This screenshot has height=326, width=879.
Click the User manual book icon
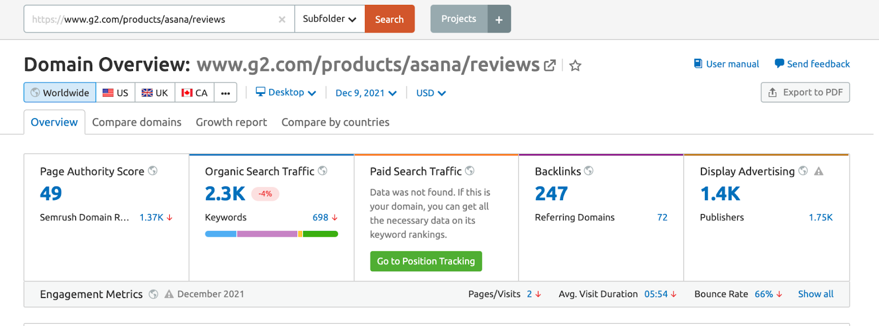pyautogui.click(x=698, y=64)
